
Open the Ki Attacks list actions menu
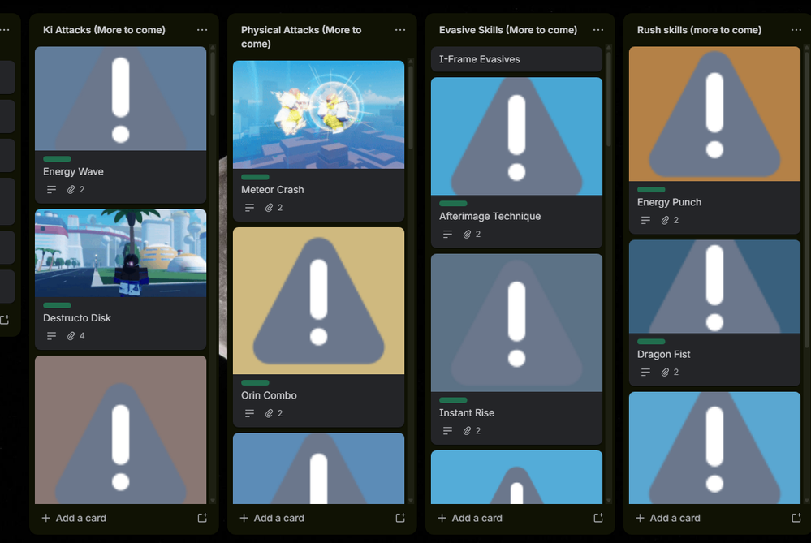[202, 30]
